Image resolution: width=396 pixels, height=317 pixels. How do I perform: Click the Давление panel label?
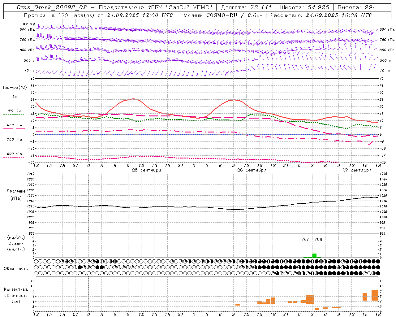click(x=16, y=191)
